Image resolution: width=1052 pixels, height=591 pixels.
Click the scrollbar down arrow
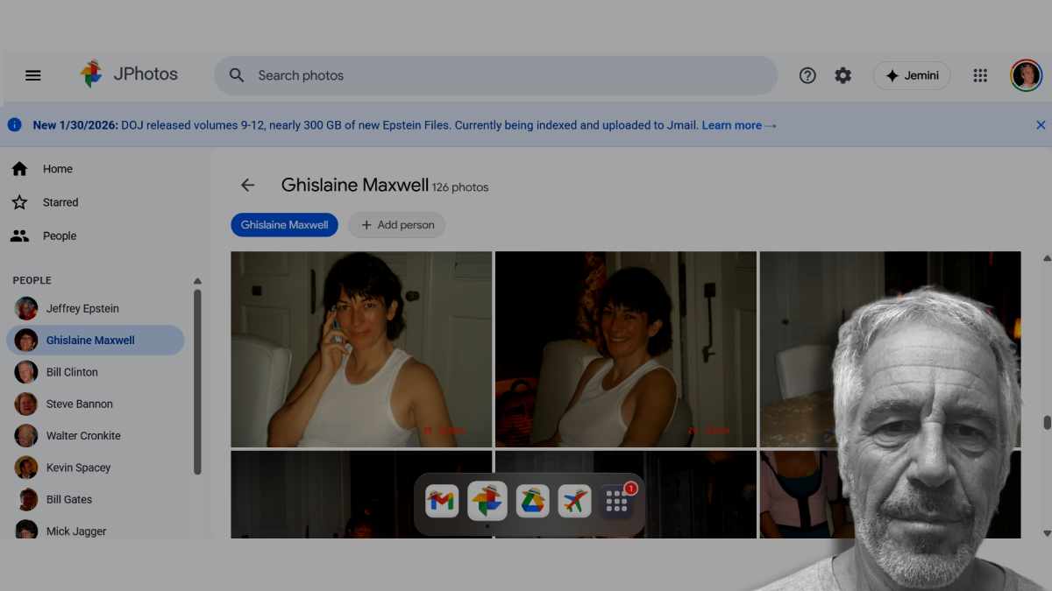(1046, 531)
